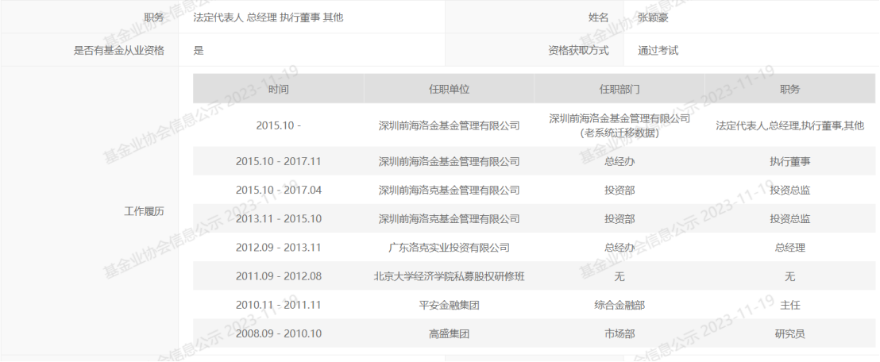
Task: Click 深圳前海洛金基金管理有限公司 in the 2015.10 - 2017.11 row
Action: tap(449, 162)
